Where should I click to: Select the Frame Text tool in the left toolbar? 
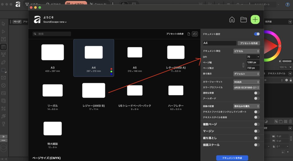pos(4,39)
